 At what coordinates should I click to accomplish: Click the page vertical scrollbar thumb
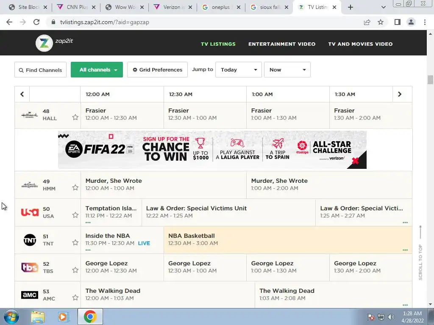[430, 80]
